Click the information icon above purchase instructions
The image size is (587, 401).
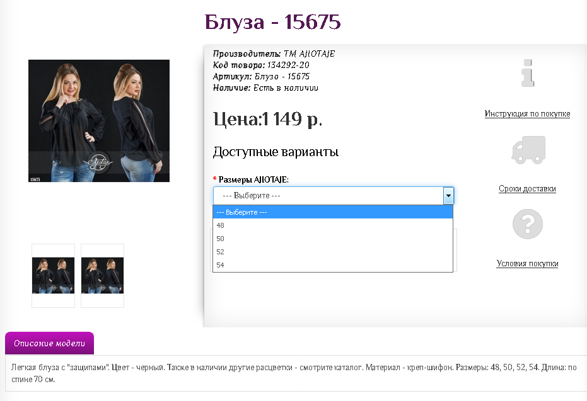(x=527, y=74)
